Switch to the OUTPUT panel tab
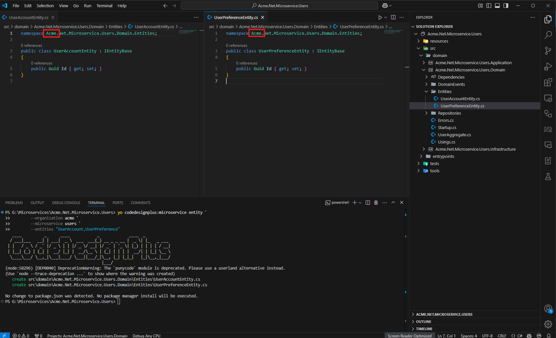This screenshot has height=338, width=556. [37, 203]
